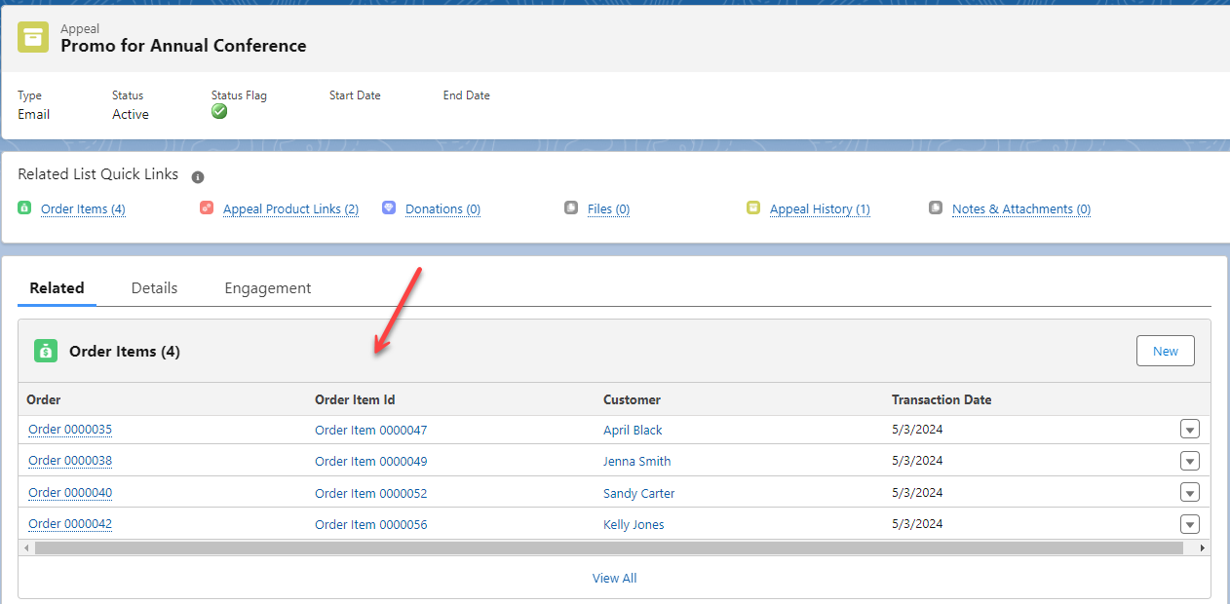
Task: Click the Appeal record icon in header
Action: (33, 37)
